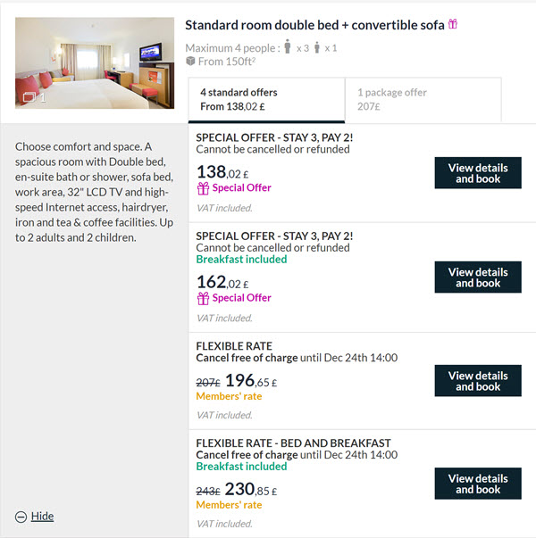This screenshot has width=536, height=538.
Task: Click Members' rate under 230,85 £
Action: [229, 505]
